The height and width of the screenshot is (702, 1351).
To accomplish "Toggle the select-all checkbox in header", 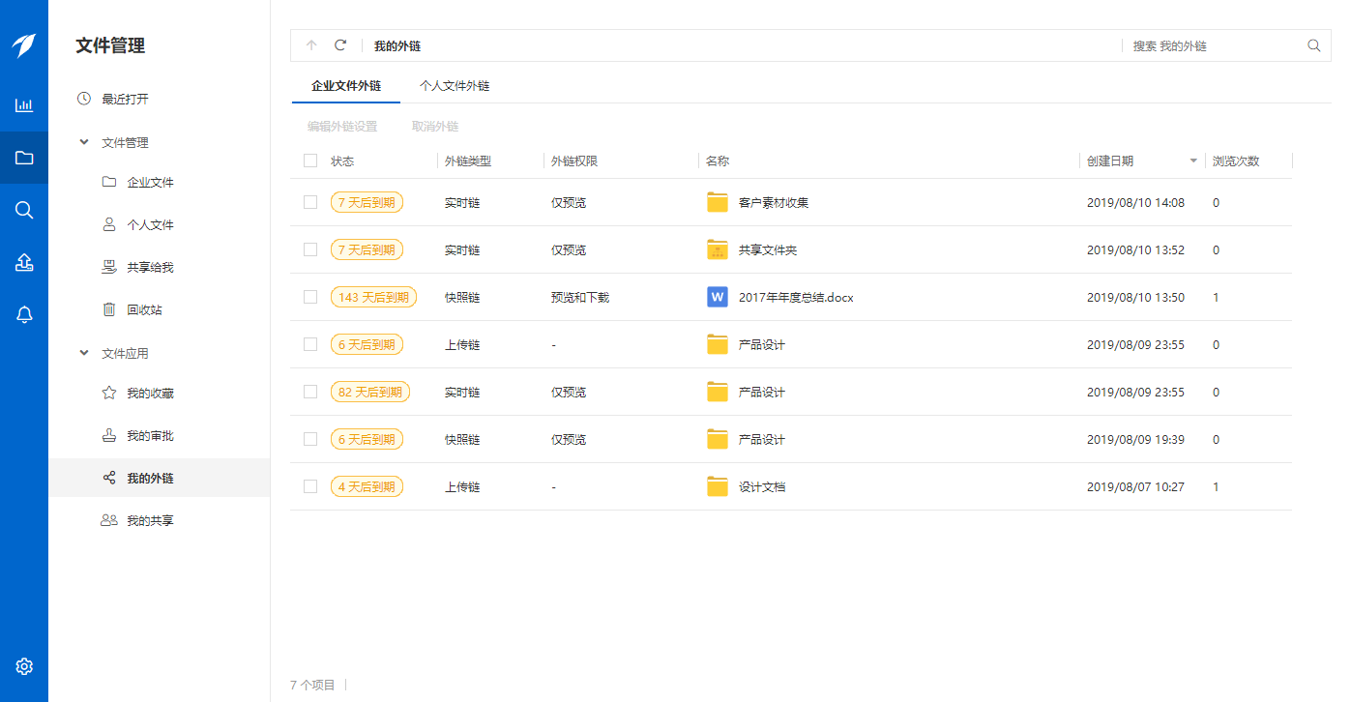I will (310, 161).
